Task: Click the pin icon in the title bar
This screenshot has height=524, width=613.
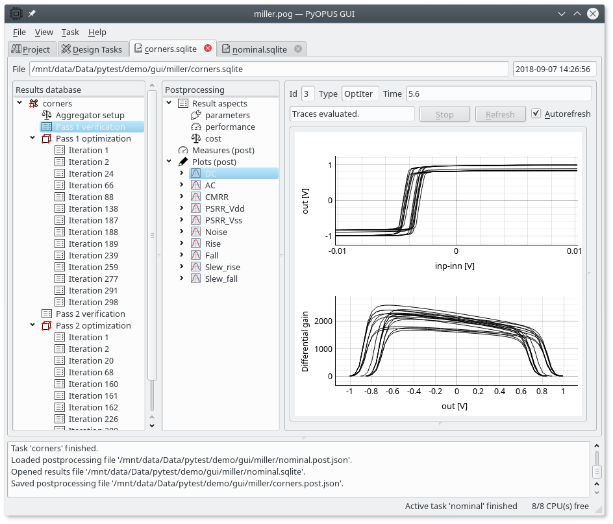Action: (32, 14)
